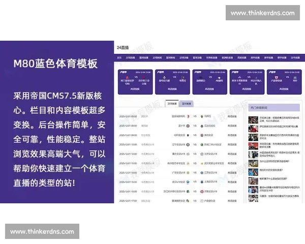Viewport: 305px width, 244px height.
Task: Click 北京女足U18 team logo
Action: (202, 154)
